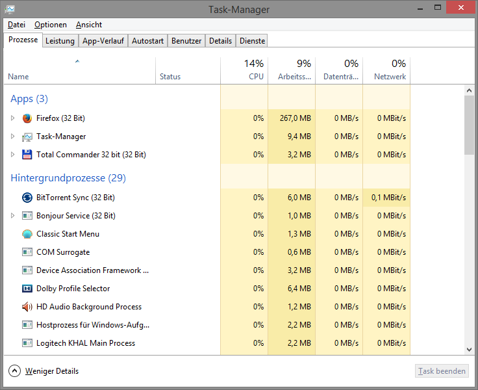Image resolution: width=478 pixels, height=390 pixels.
Task: Expand the Bonjour Service entry
Action: 12,216
